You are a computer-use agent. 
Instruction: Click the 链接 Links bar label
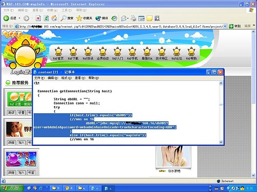(x=247, y=26)
